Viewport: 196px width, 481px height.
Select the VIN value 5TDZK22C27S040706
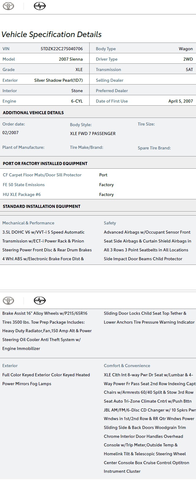click(62, 49)
